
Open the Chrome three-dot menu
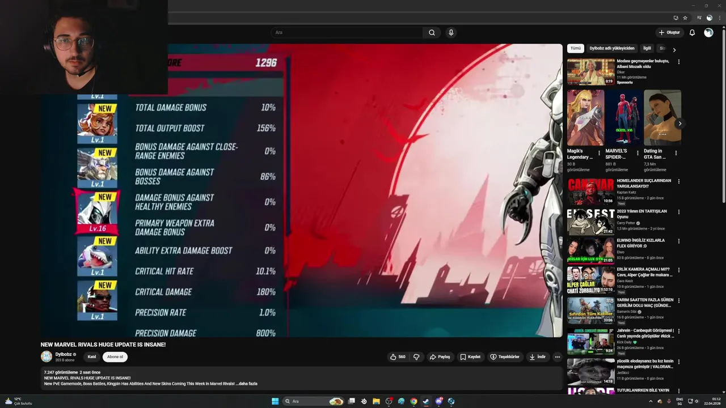coord(719,18)
